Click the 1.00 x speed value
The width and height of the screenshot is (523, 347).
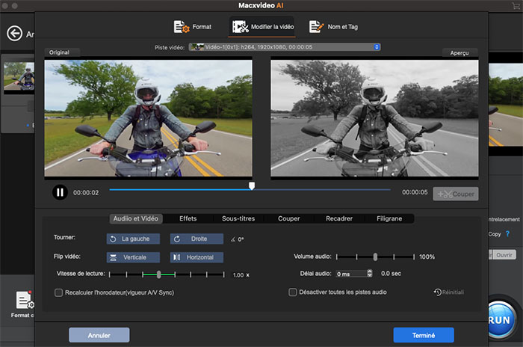click(241, 275)
